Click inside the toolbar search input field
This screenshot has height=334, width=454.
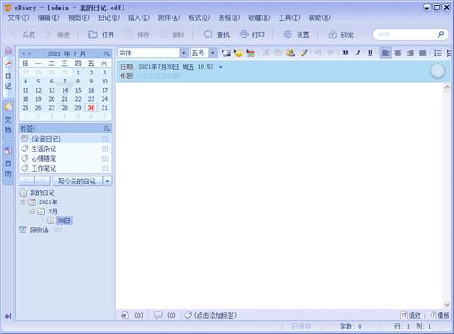point(405,34)
